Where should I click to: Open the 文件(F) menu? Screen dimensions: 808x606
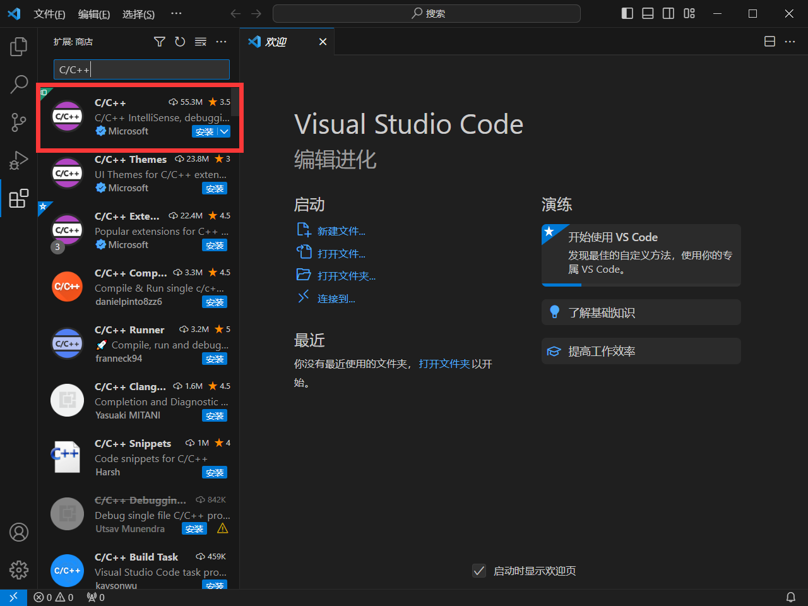coord(49,14)
